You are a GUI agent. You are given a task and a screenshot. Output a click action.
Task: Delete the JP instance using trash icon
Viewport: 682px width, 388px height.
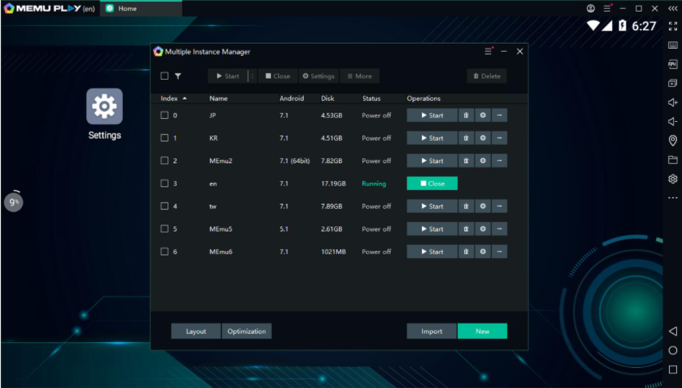tap(466, 115)
